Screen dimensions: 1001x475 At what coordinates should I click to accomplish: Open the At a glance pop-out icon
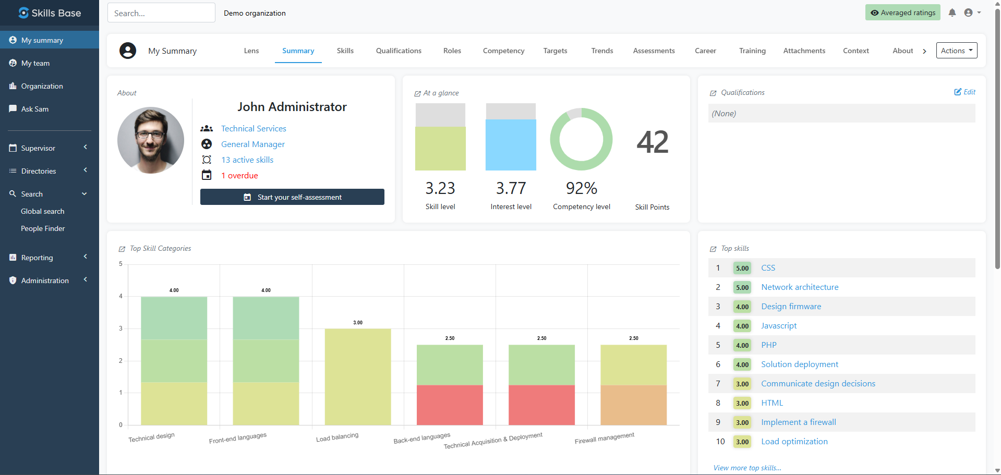click(x=417, y=94)
